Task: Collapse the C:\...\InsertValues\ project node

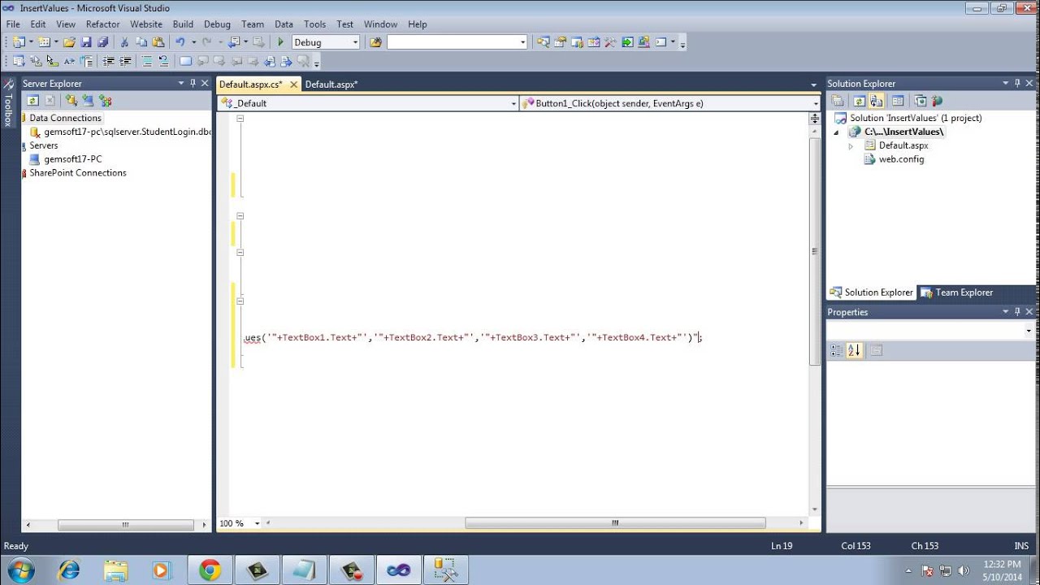Action: pyautogui.click(x=837, y=132)
